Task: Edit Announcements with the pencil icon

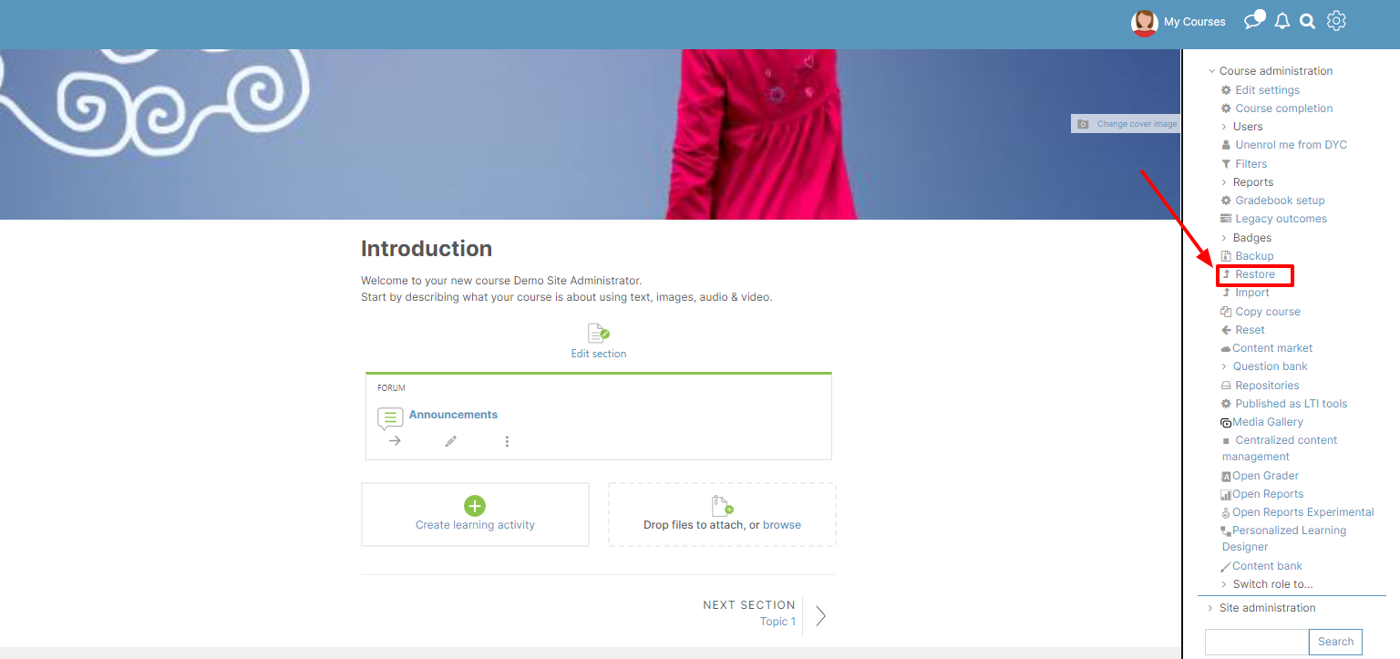Action: point(450,441)
